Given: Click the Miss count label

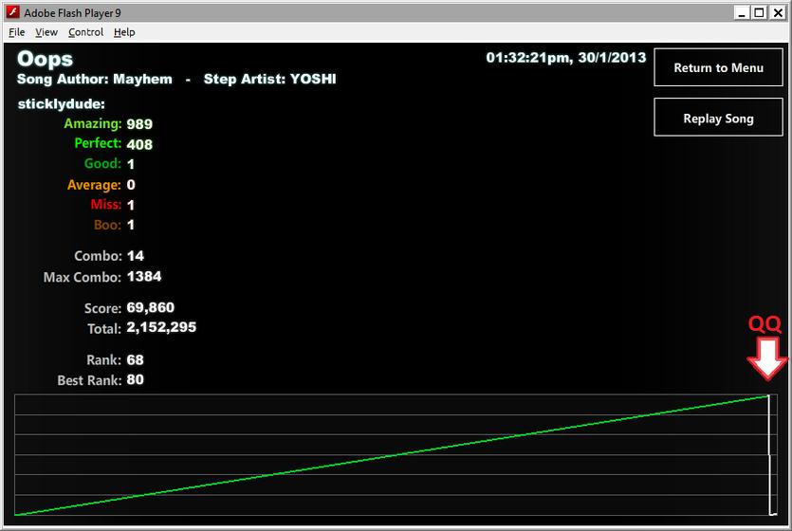Looking at the screenshot, I should coord(106,205).
